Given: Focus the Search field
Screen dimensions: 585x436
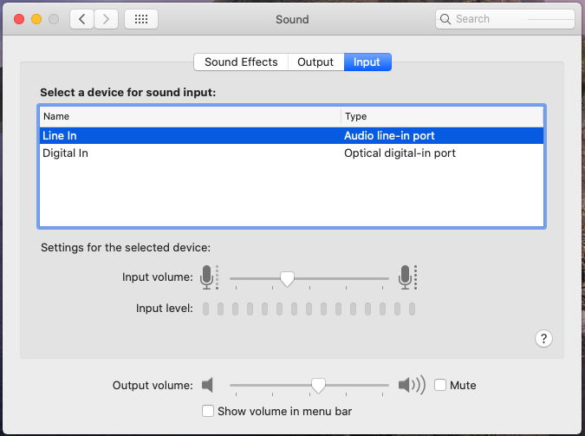Looking at the screenshot, I should (x=504, y=19).
